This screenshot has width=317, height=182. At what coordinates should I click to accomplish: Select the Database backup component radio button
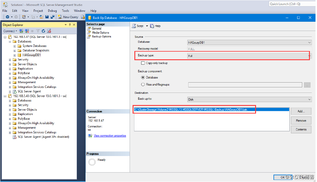click(x=143, y=77)
